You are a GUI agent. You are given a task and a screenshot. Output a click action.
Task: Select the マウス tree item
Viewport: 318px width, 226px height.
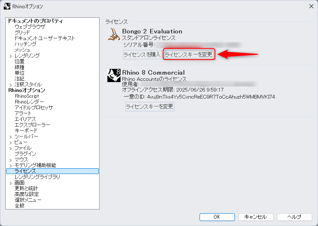21,160
